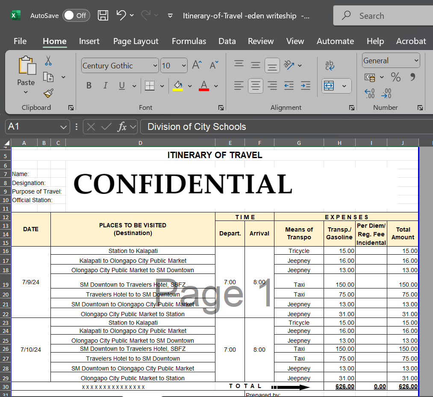Open the General number format dropdown
Image resolution: width=433 pixels, height=397 pixels.
pos(416,61)
